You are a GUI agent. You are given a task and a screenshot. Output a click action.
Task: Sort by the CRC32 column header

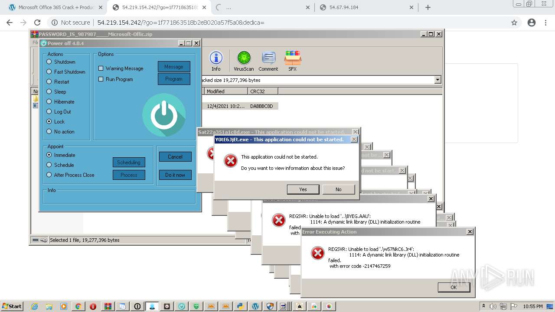coord(263,91)
